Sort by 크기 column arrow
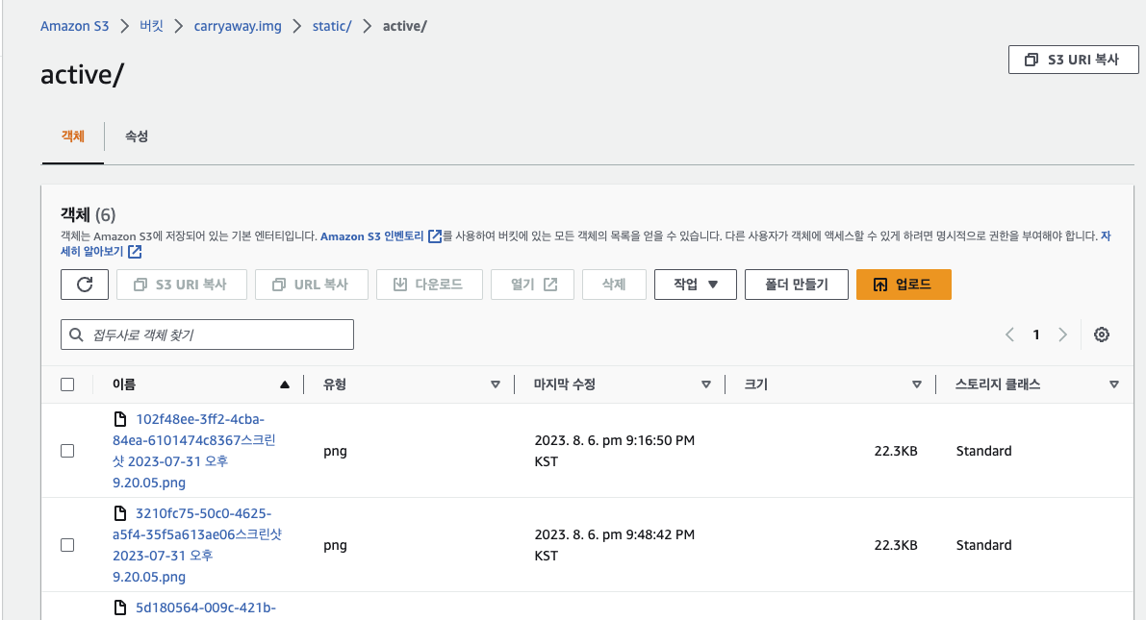 [x=916, y=384]
